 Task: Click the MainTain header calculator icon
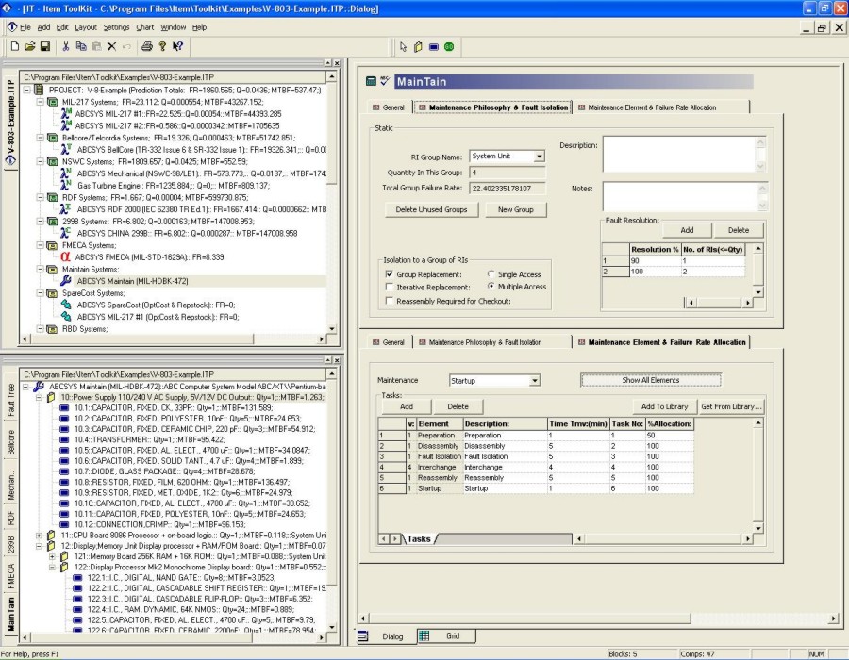click(x=371, y=81)
